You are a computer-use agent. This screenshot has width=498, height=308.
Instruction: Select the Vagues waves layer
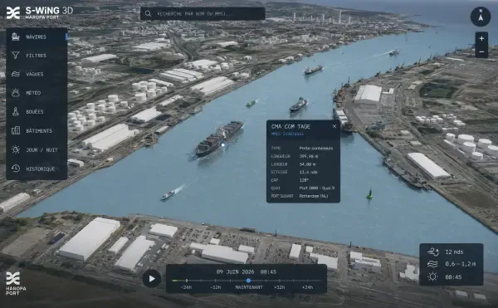click(37, 74)
